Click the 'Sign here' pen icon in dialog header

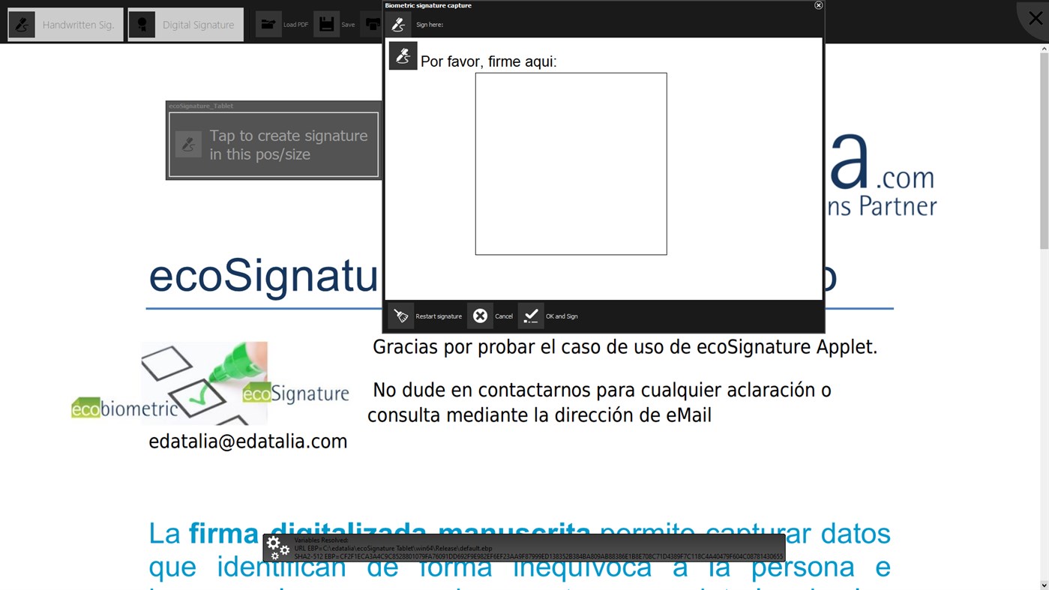pyautogui.click(x=399, y=23)
